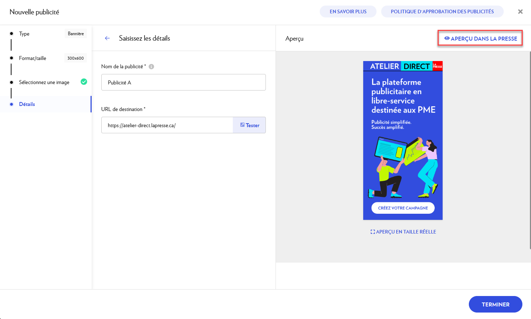Open En savoir plus

(348, 11)
